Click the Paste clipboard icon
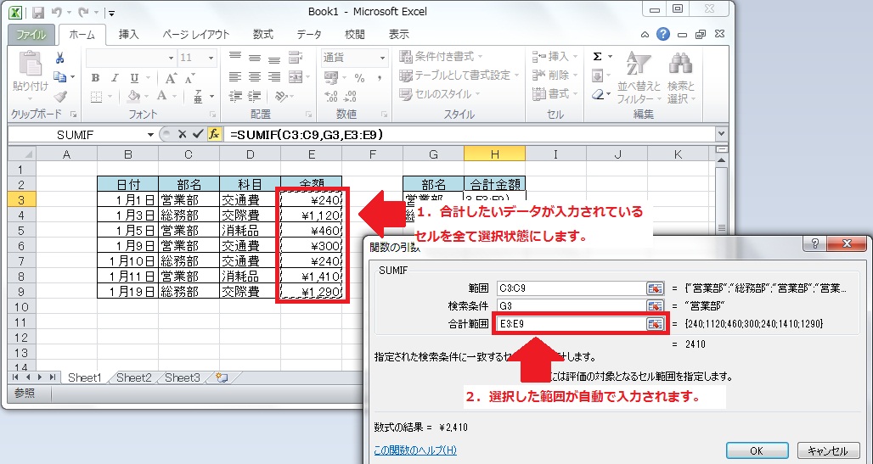The width and height of the screenshot is (873, 464). [31, 64]
